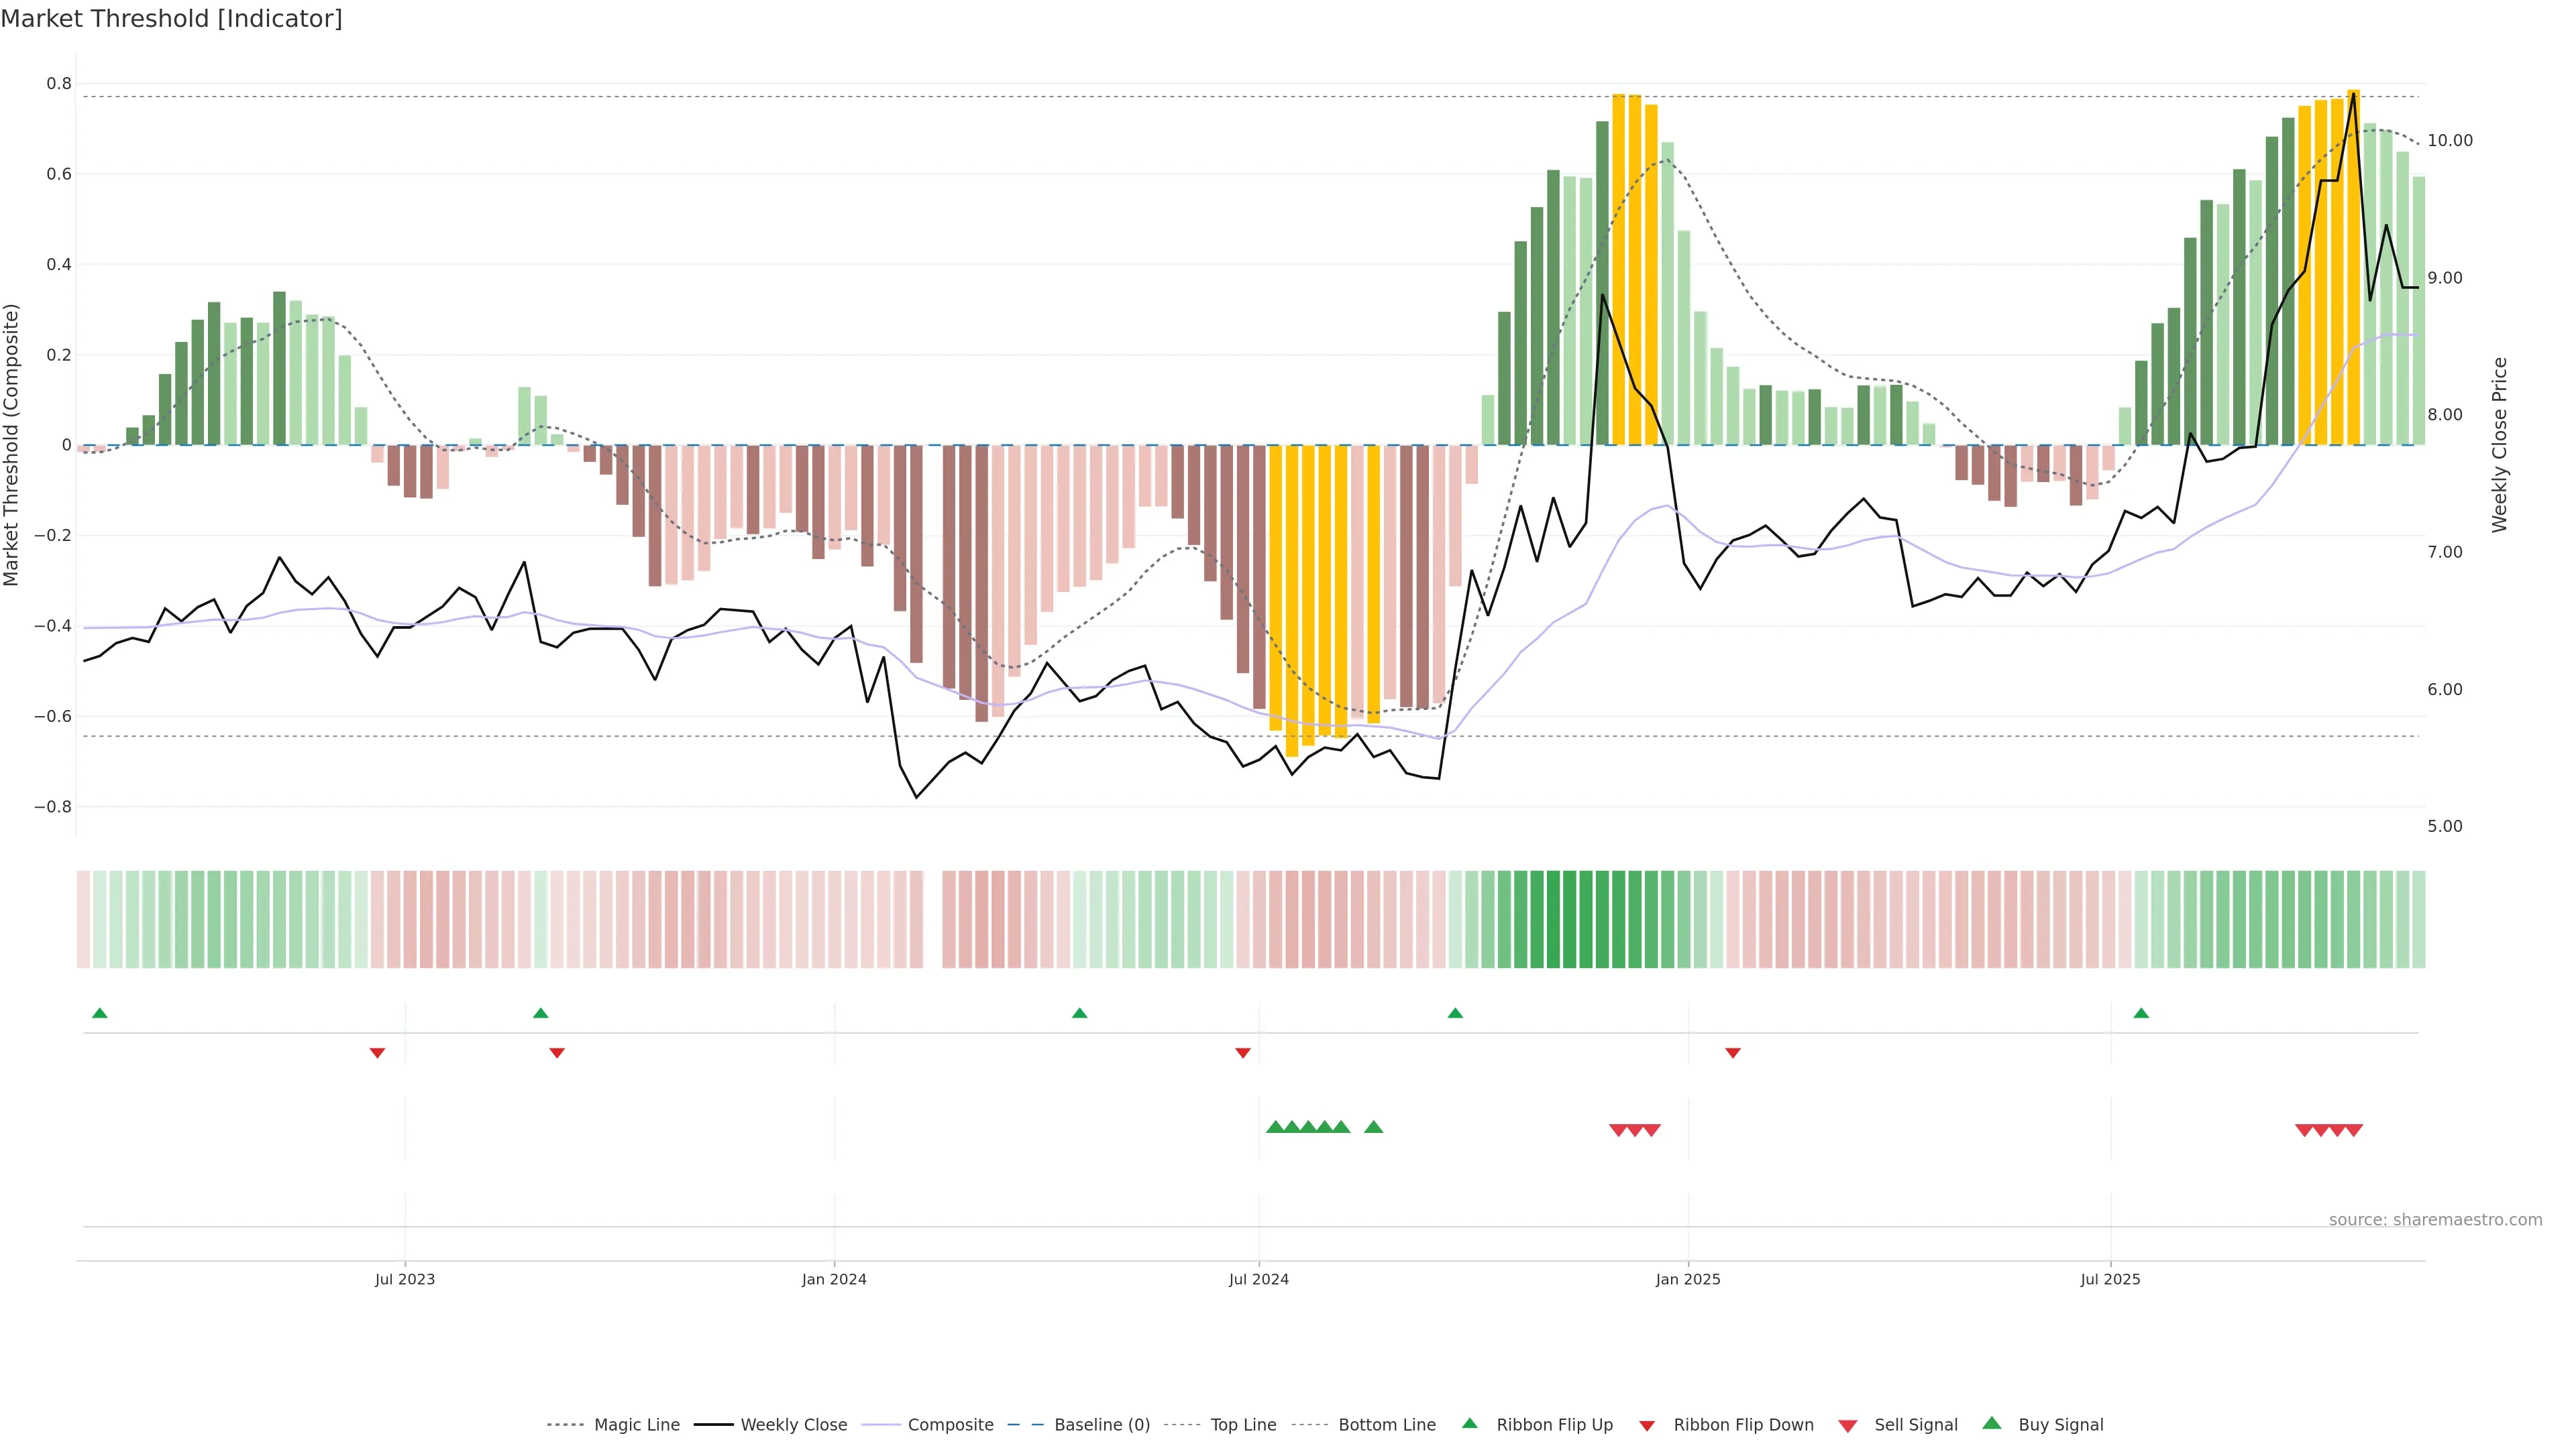Toggle the Top Line legend entry

pyautogui.click(x=1243, y=1425)
